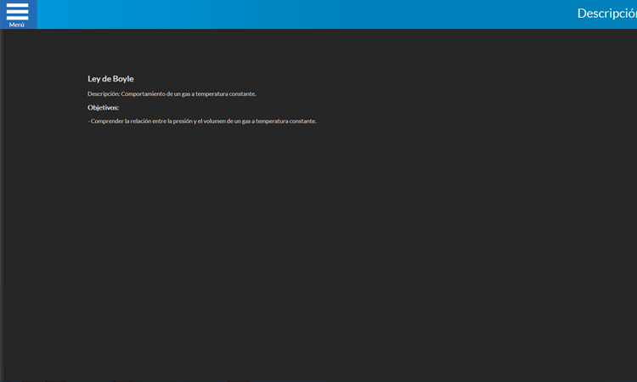This screenshot has height=382, width=637.
Task: Click the empty dark area below the objectives
Action: [x=318, y=255]
